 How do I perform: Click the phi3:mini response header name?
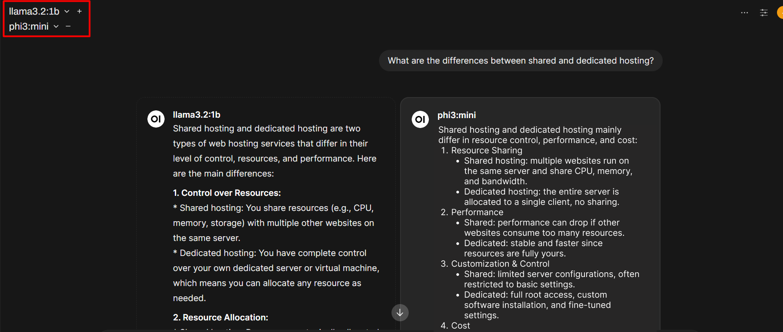click(x=456, y=115)
